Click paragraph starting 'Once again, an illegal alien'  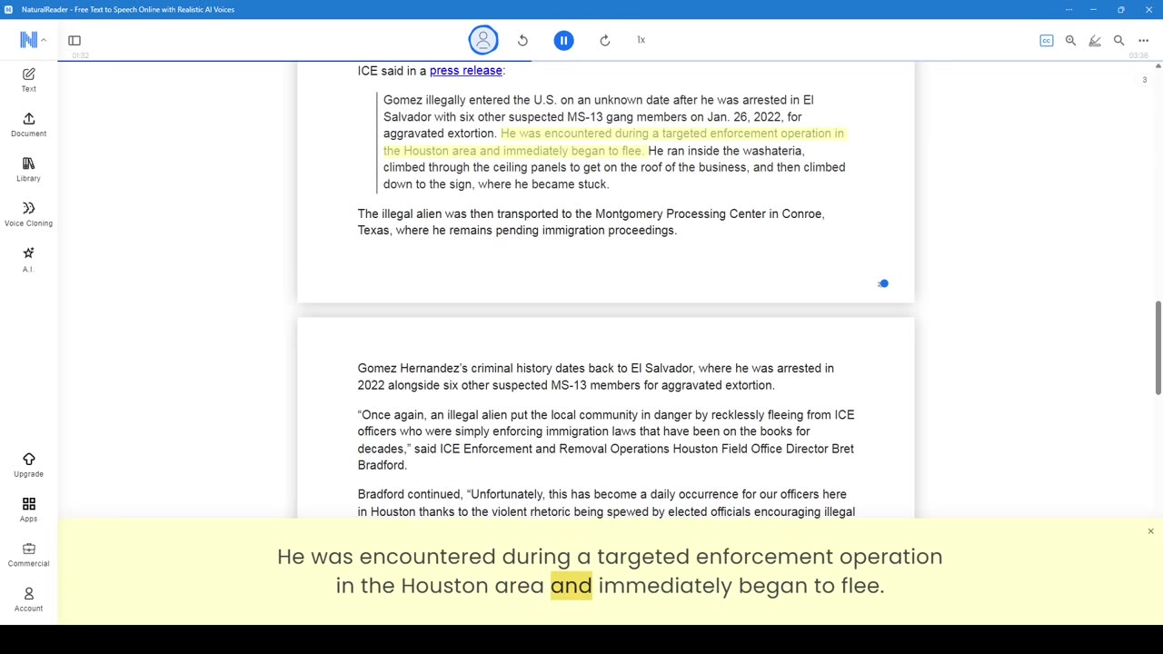pyautogui.click(x=606, y=440)
